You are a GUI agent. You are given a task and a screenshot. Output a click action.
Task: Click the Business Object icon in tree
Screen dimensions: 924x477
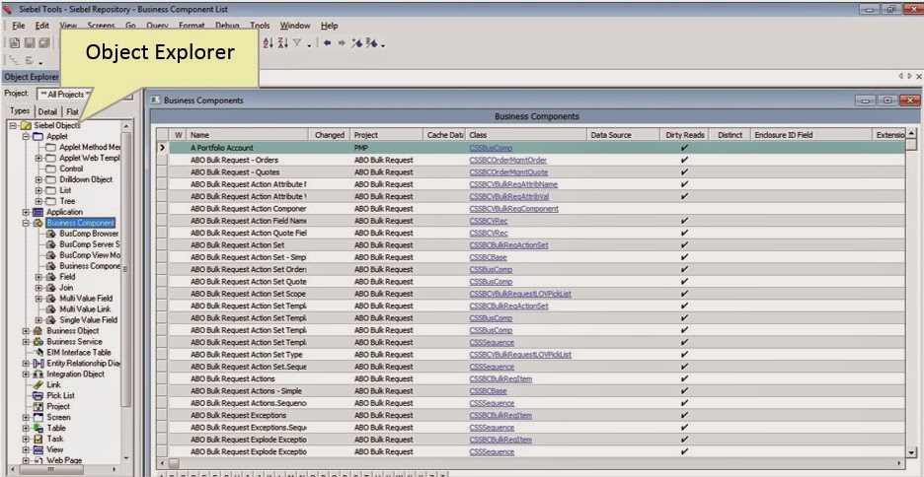click(x=38, y=330)
